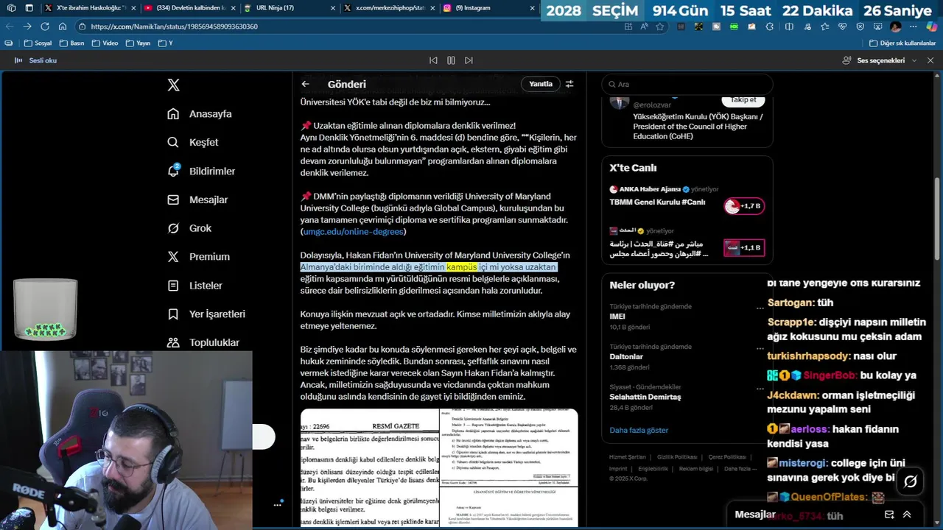The image size is (943, 530).
Task: Toggle split screen view icon
Action: click(789, 26)
